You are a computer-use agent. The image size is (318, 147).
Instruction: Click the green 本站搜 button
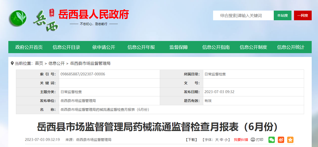(283, 15)
